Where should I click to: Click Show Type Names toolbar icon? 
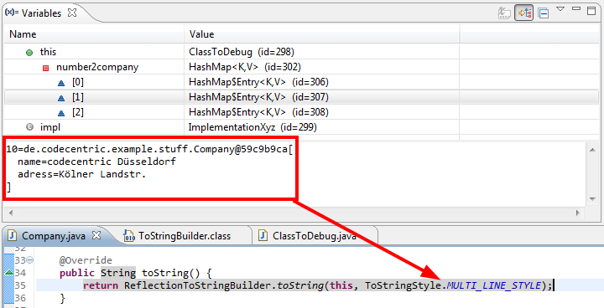click(x=504, y=13)
